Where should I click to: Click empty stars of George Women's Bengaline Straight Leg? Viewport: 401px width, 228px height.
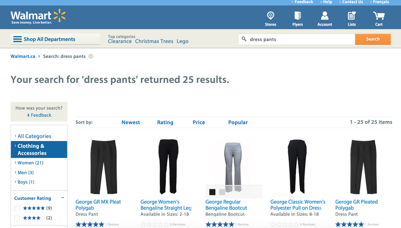(x=155, y=224)
